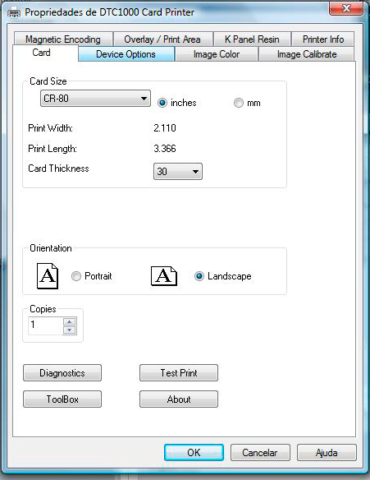
Task: Increase copies with the up arrow
Action: (70, 321)
